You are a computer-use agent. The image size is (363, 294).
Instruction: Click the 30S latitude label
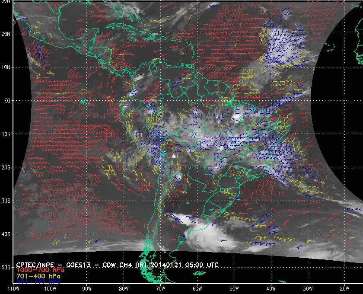[6, 201]
